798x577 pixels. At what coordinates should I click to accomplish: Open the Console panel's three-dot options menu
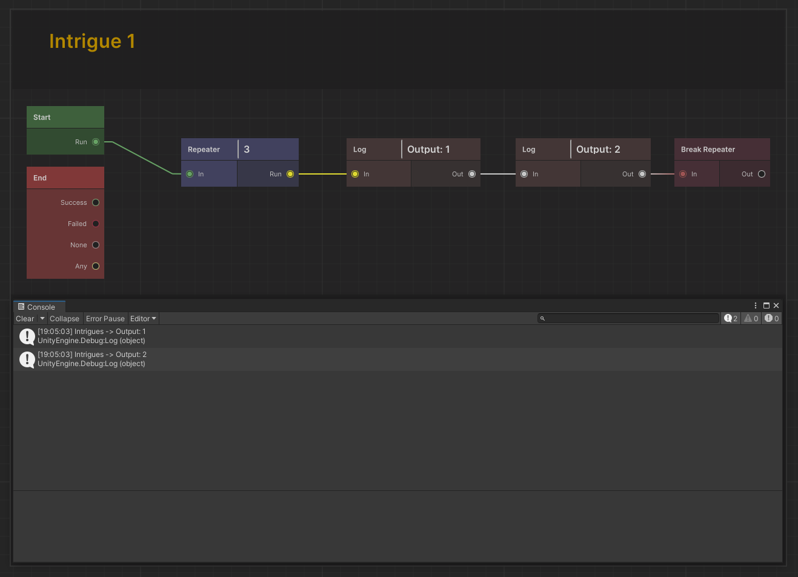756,305
